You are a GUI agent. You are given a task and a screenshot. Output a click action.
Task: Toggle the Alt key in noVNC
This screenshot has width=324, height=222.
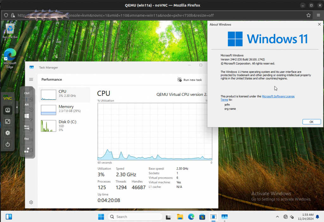27,104
